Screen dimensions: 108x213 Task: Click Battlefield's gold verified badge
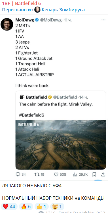(x=50, y=97)
